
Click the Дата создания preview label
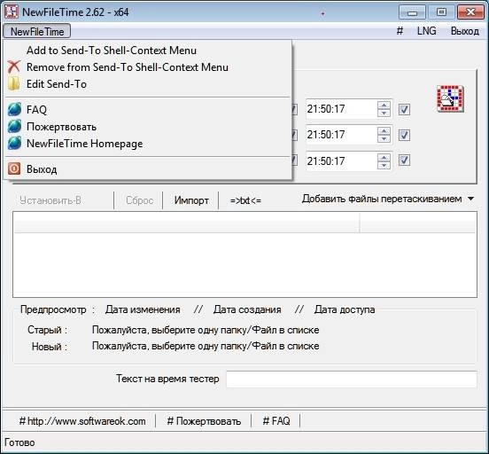(x=247, y=309)
